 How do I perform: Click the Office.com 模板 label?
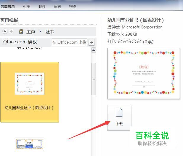pos(20,42)
